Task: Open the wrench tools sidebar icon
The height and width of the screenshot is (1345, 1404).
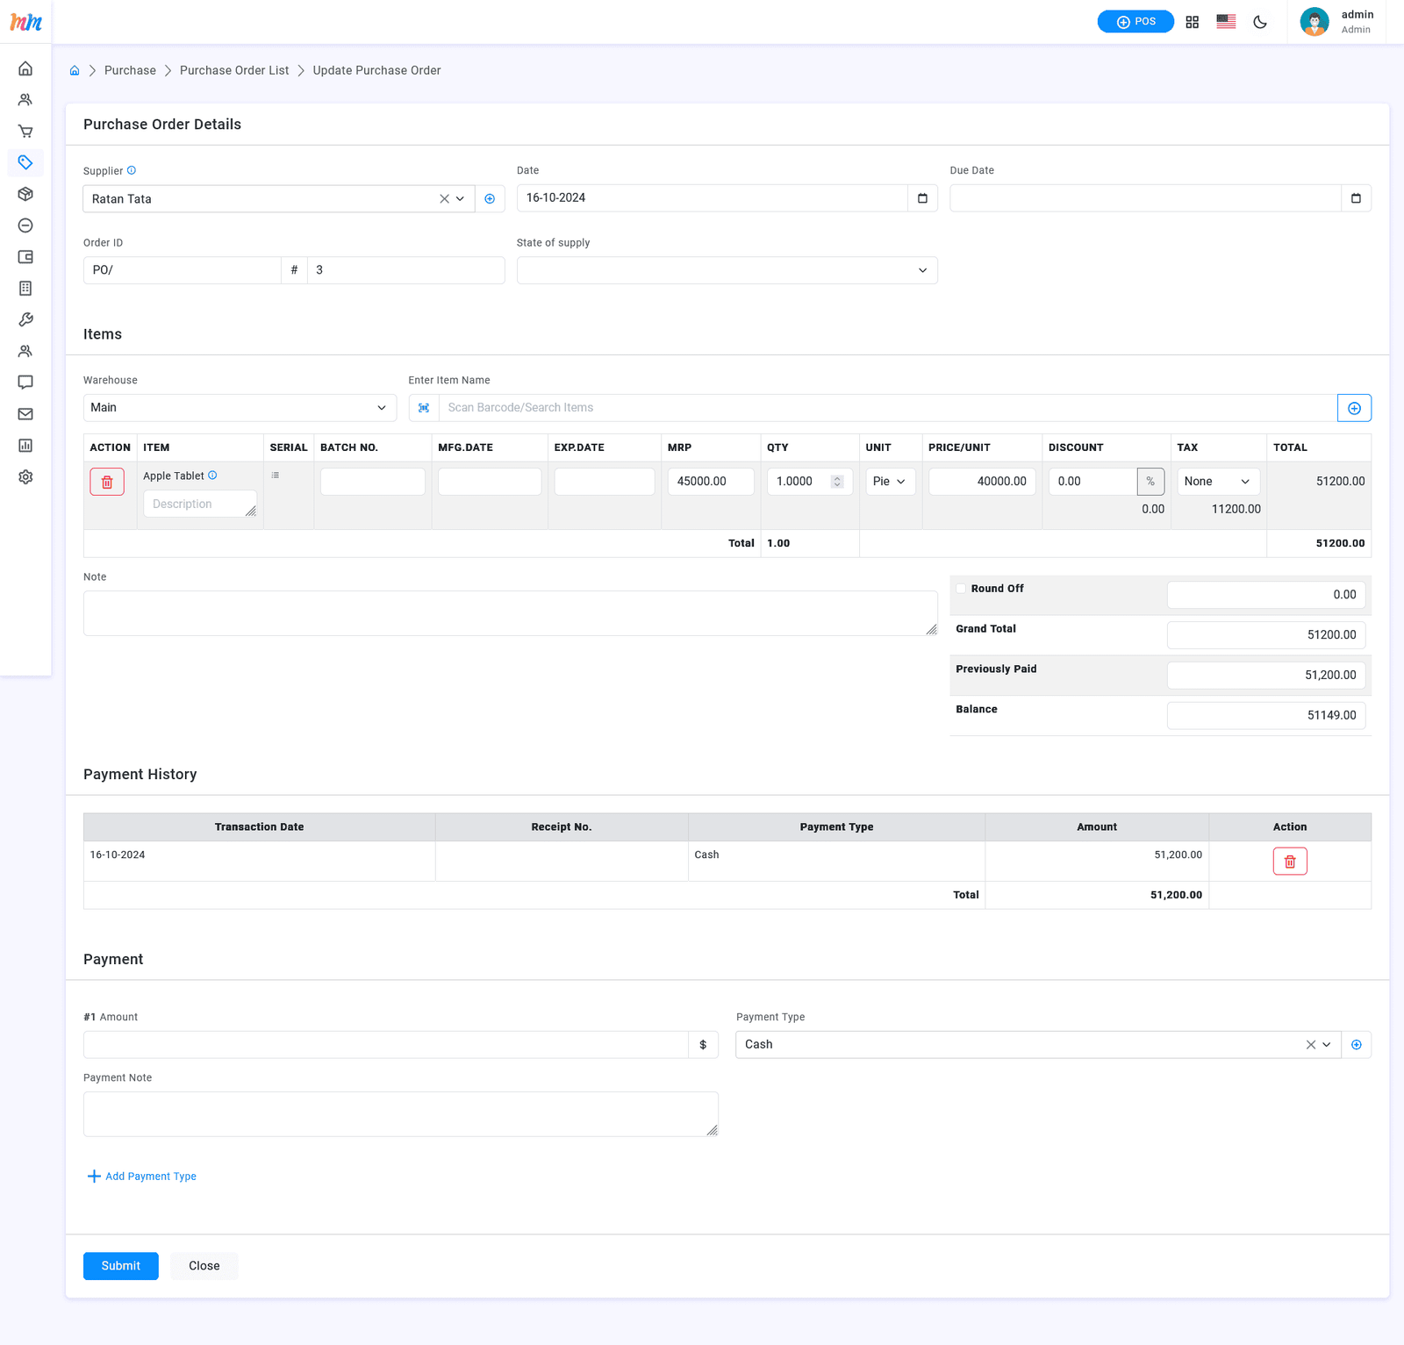Action: tap(25, 320)
